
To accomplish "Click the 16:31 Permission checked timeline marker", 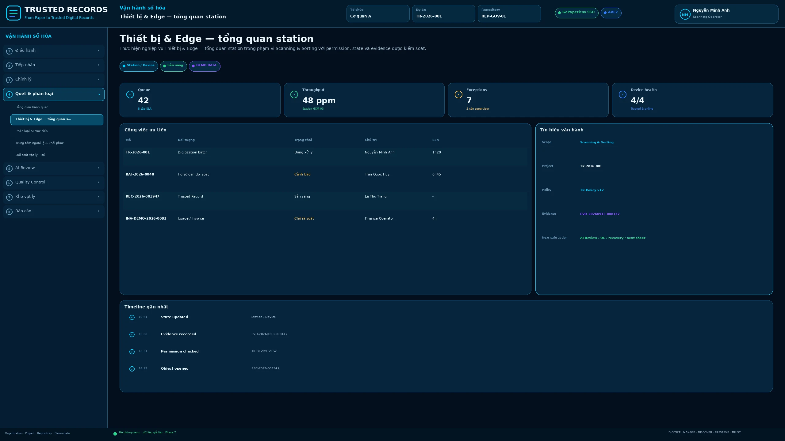I will pyautogui.click(x=132, y=352).
